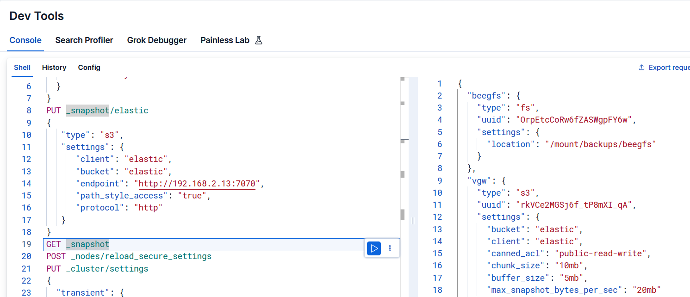Image resolution: width=690 pixels, height=297 pixels.
Task: Click the "protocol": "http" line
Action: coord(119,208)
